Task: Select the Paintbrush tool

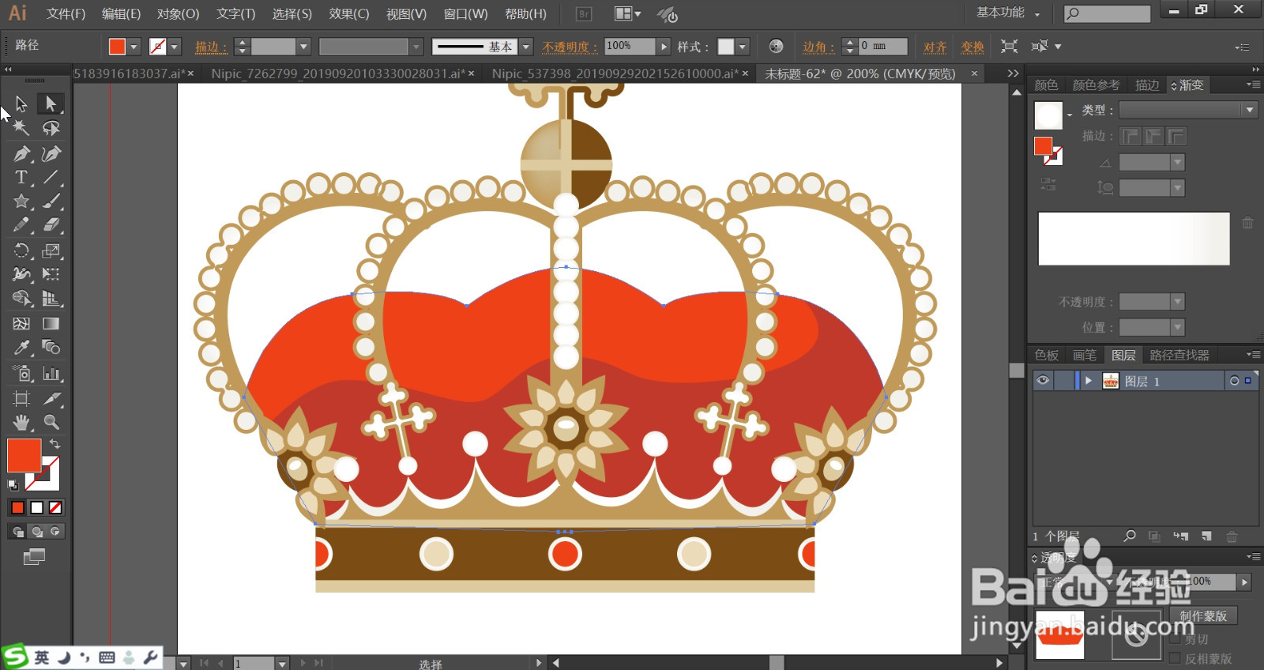Action: coord(51,201)
